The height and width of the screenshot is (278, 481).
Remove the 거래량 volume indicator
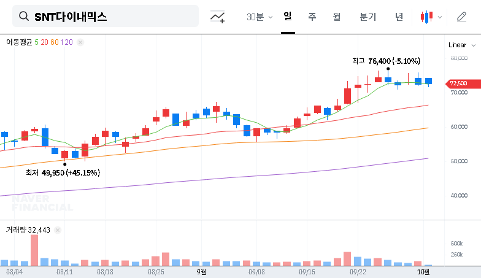(x=58, y=230)
